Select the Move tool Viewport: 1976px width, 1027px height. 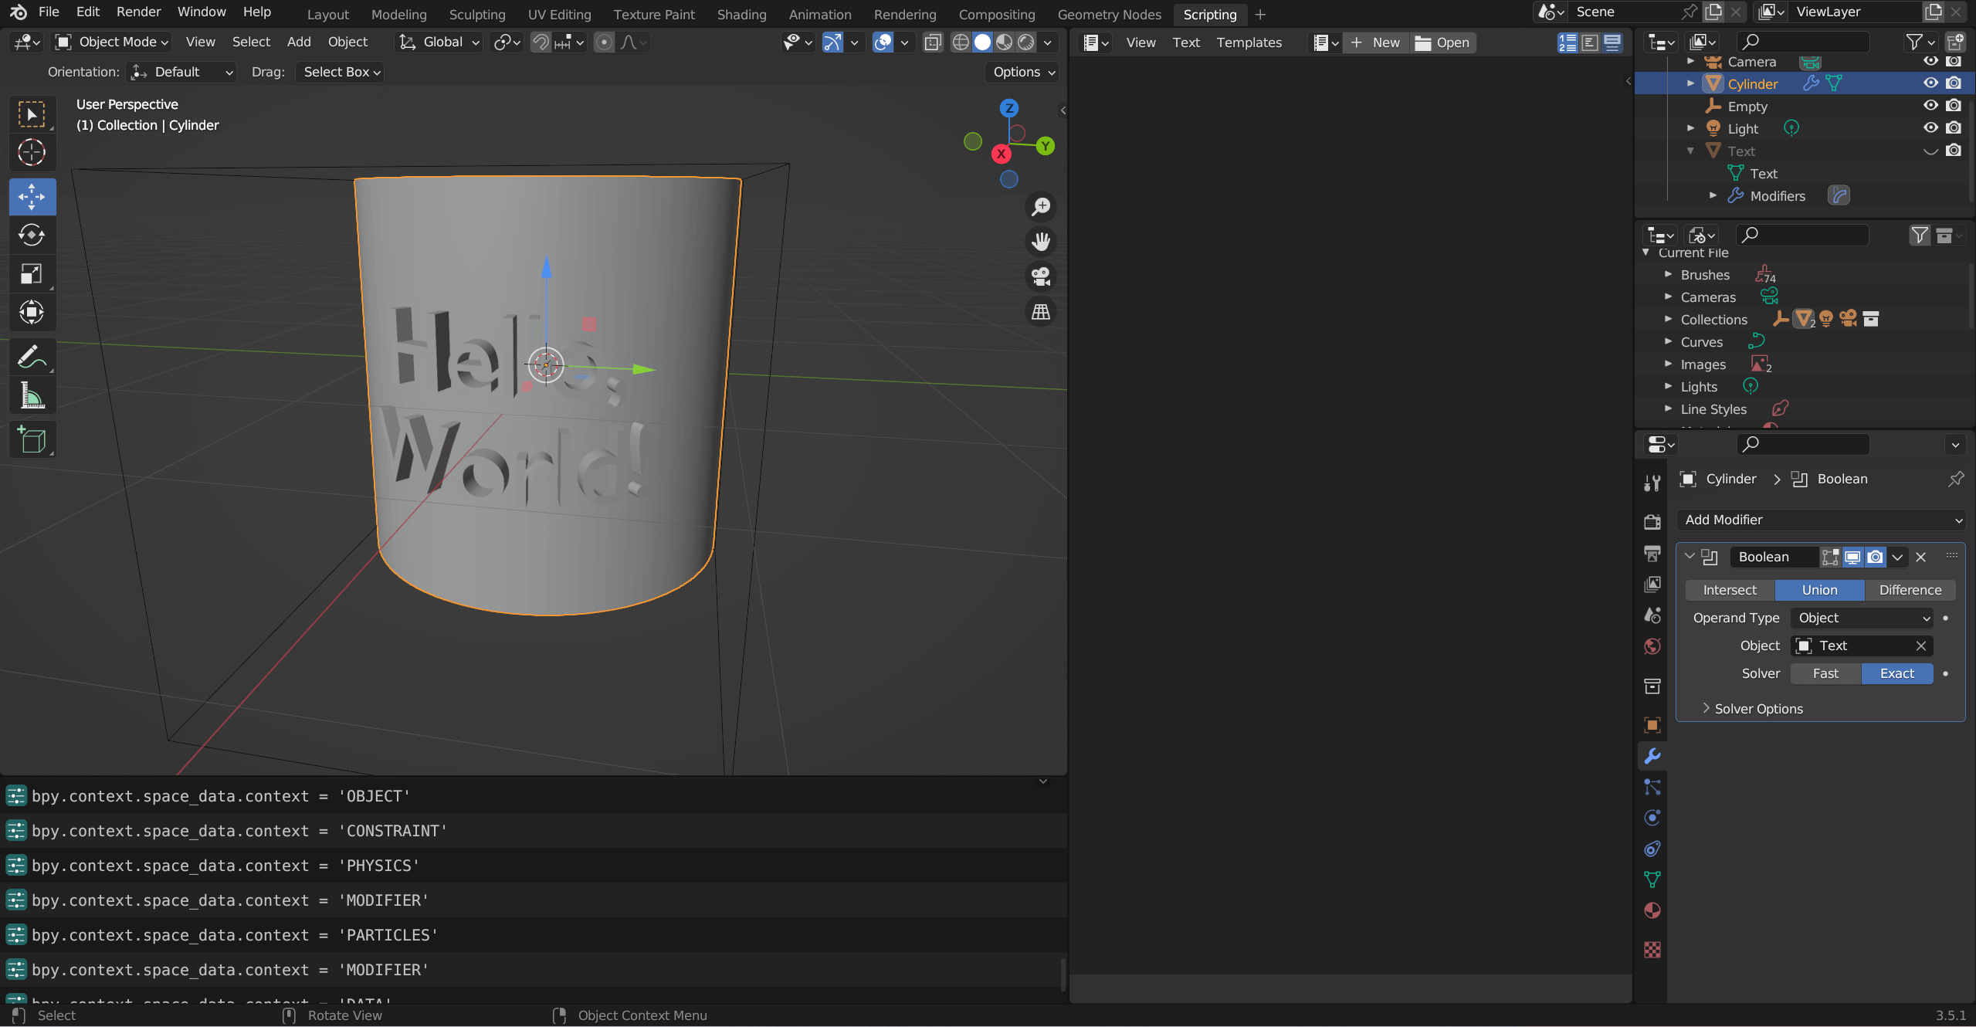pyautogui.click(x=32, y=197)
